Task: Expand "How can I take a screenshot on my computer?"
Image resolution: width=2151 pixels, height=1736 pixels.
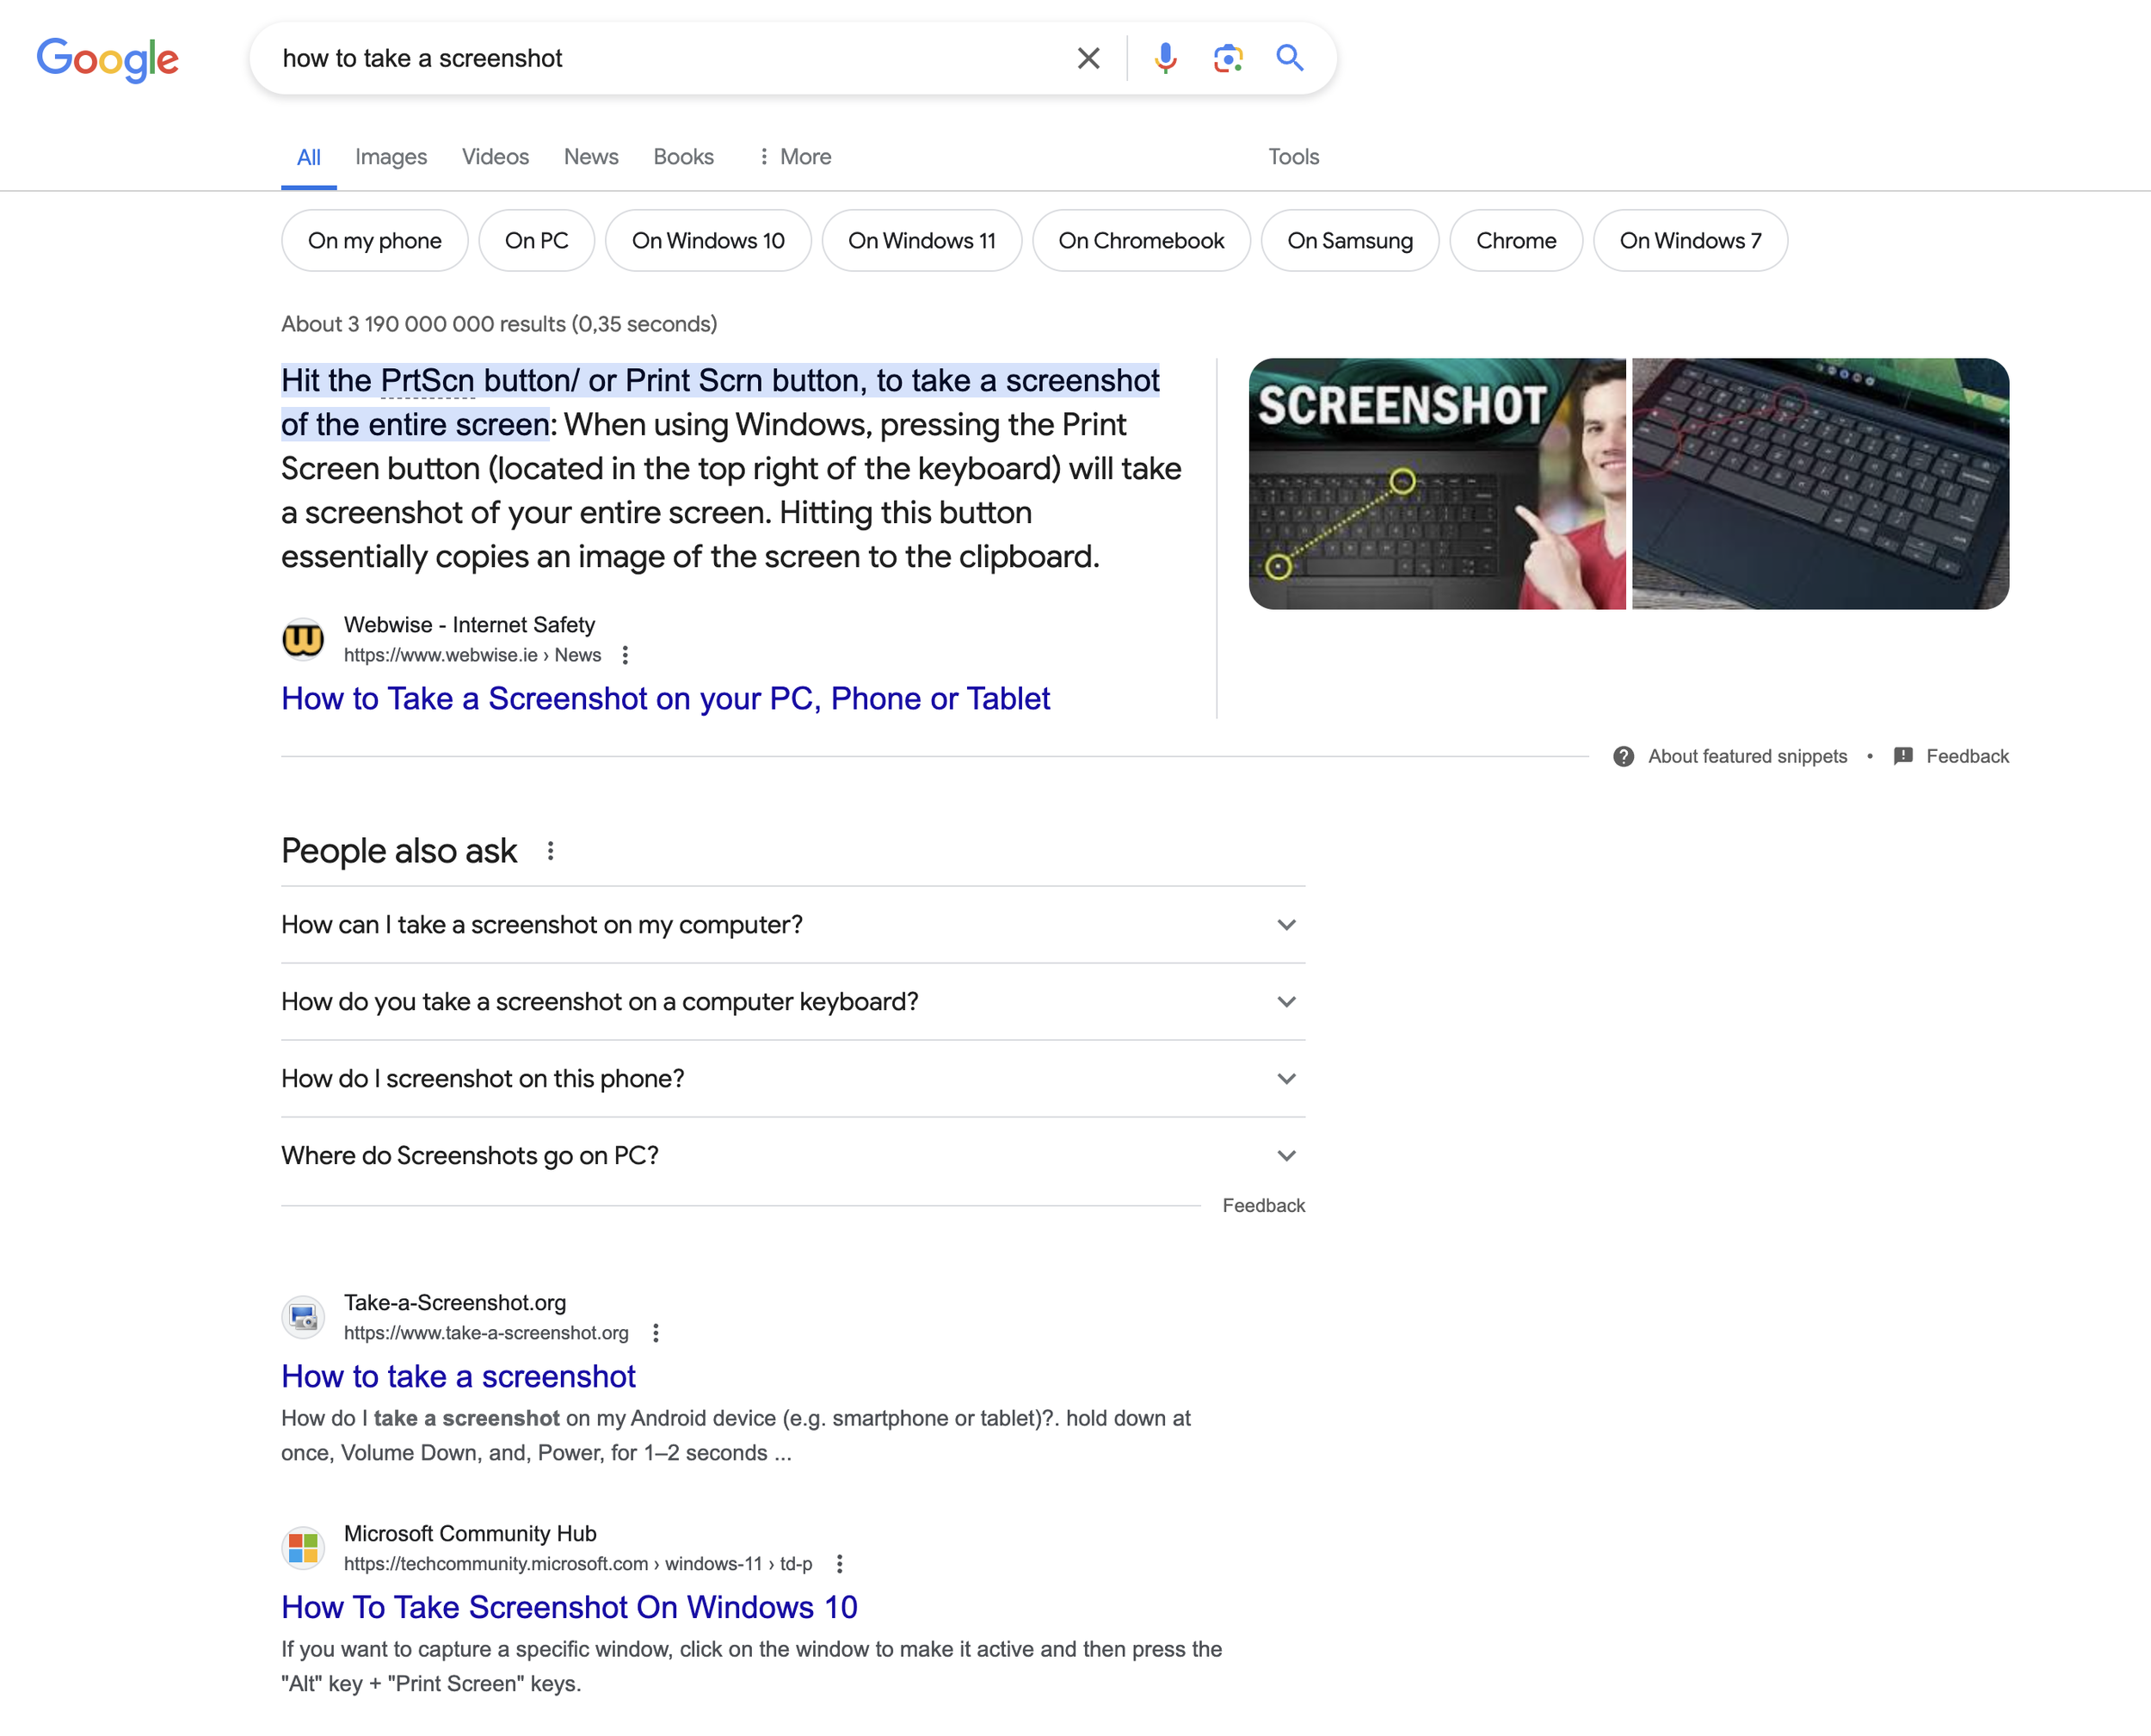Action: (x=1286, y=925)
